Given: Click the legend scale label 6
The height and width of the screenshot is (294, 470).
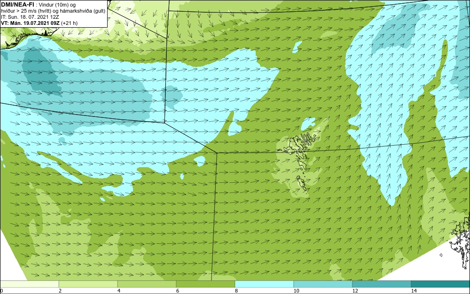Looking at the screenshot, I should click(178, 291).
